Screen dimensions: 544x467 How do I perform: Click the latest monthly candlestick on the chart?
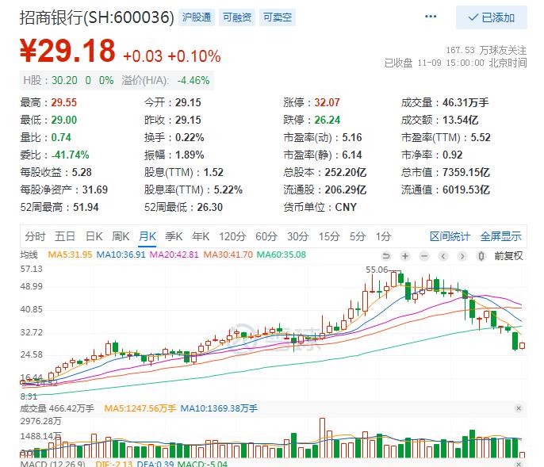(522, 345)
